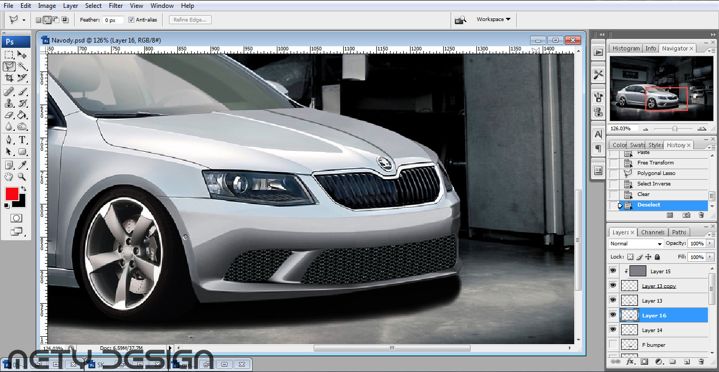Add a layer mask
This screenshot has height=372, width=719.
[644, 361]
